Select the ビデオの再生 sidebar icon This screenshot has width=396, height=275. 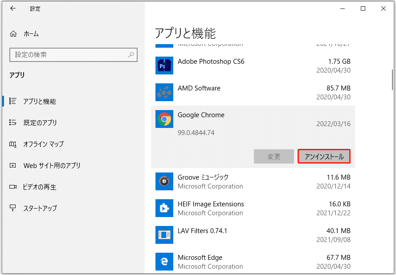[x=13, y=187]
